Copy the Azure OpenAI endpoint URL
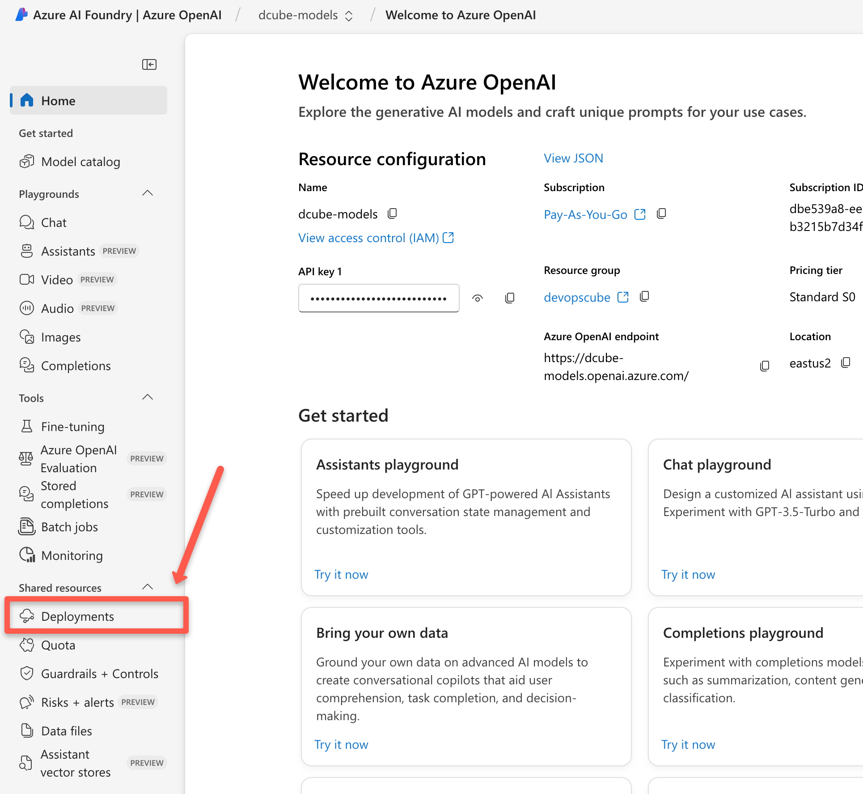The image size is (863, 794). pos(765,366)
